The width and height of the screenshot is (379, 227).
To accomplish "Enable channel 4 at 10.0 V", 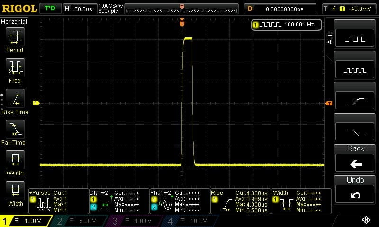I will [x=190, y=221].
